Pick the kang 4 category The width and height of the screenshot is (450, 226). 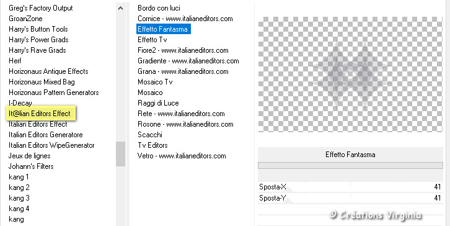(x=19, y=209)
